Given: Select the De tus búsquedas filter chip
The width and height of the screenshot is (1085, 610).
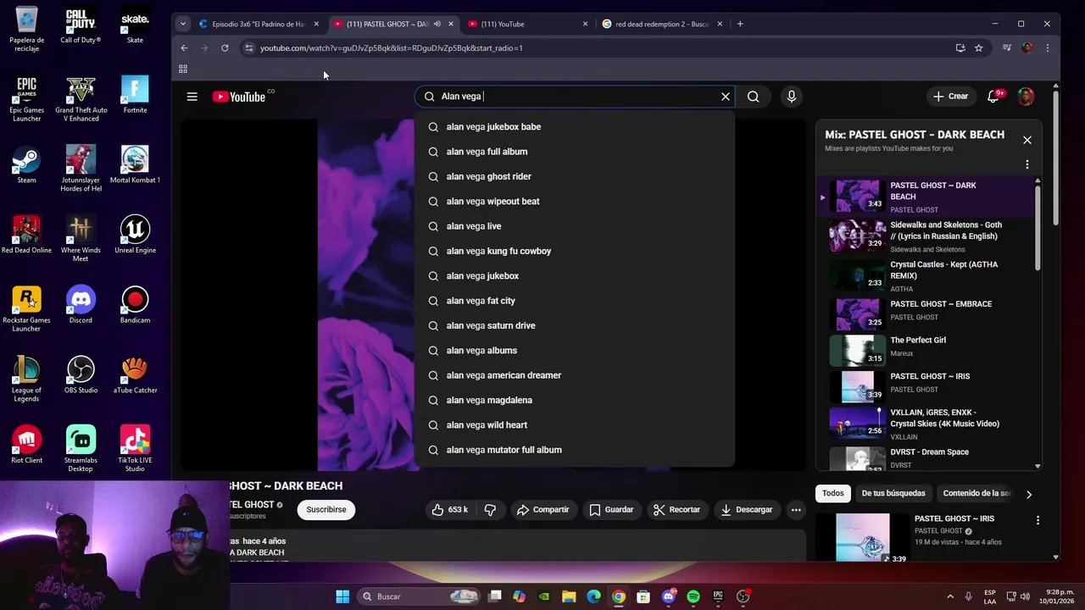Looking at the screenshot, I should pos(893,493).
